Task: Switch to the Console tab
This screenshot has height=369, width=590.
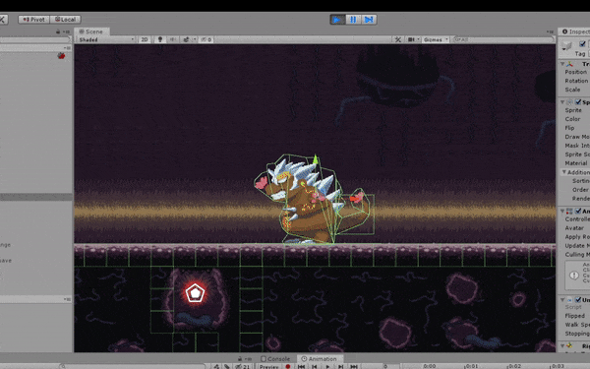Action: point(275,359)
